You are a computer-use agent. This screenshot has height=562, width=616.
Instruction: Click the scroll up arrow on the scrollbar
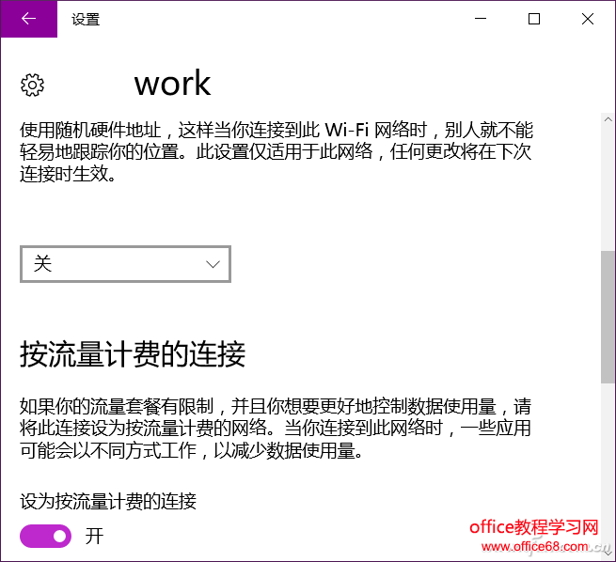point(608,119)
